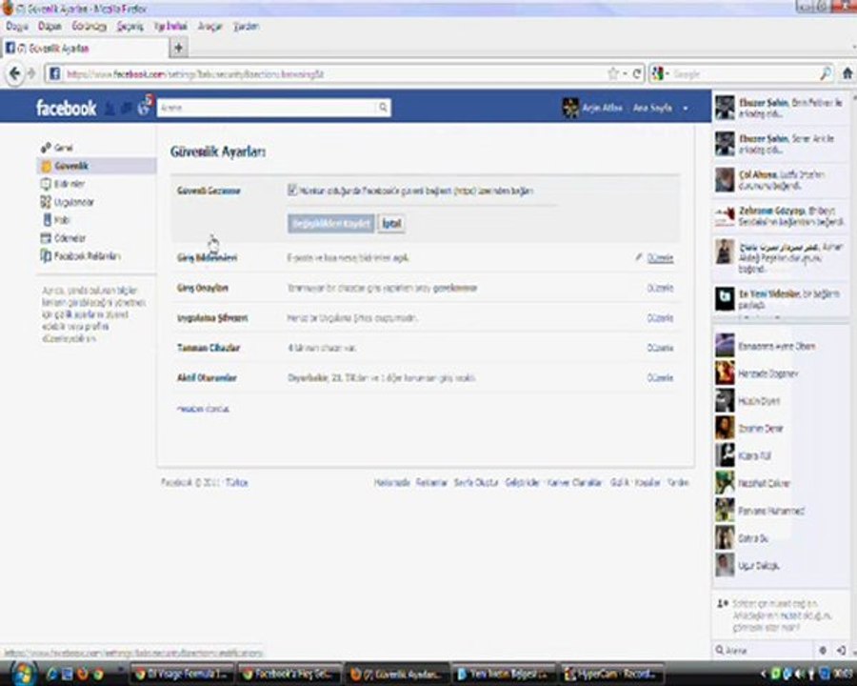Toggle the secure browsing (https) checkbox
This screenshot has height=686, width=857.
292,190
